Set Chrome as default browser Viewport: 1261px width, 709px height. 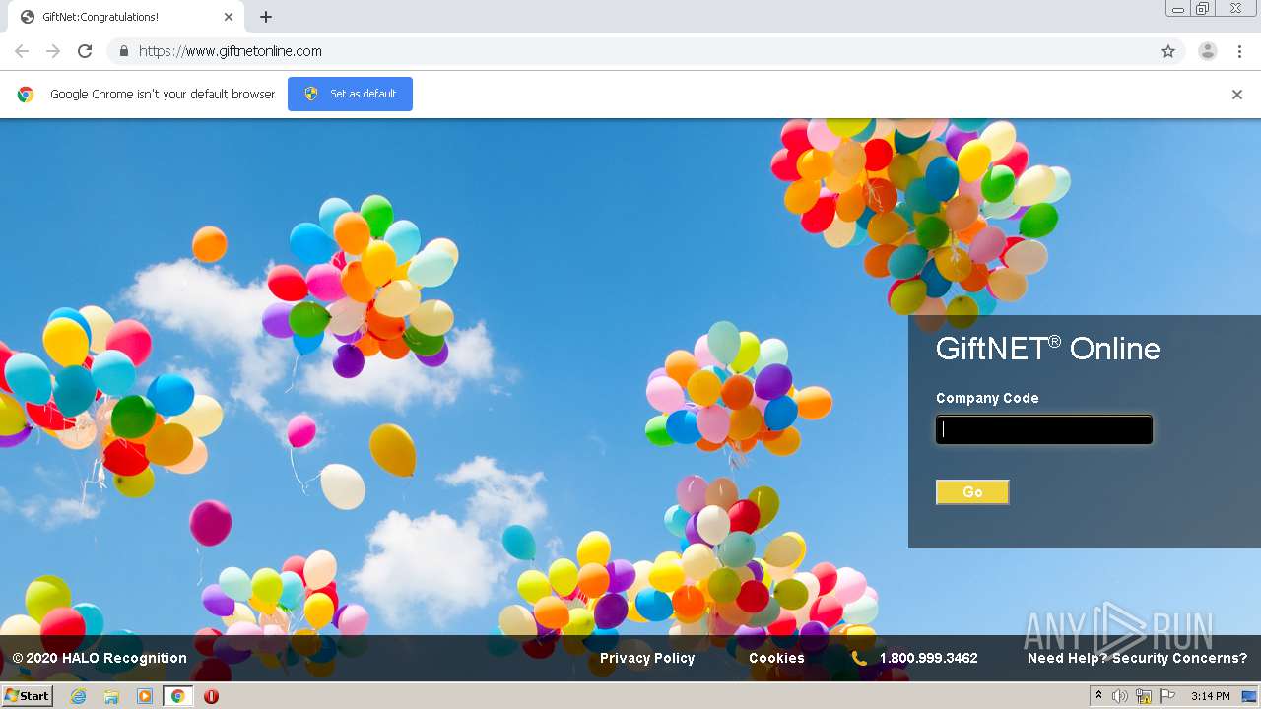pos(350,94)
